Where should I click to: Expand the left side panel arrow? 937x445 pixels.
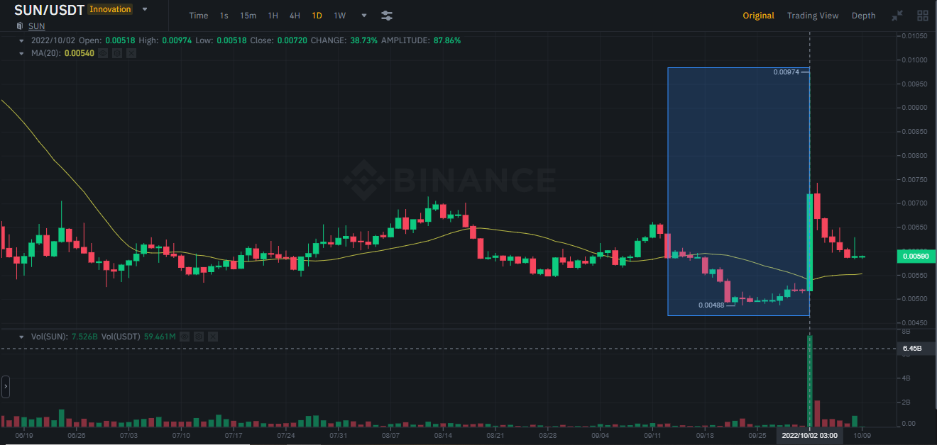[5, 387]
